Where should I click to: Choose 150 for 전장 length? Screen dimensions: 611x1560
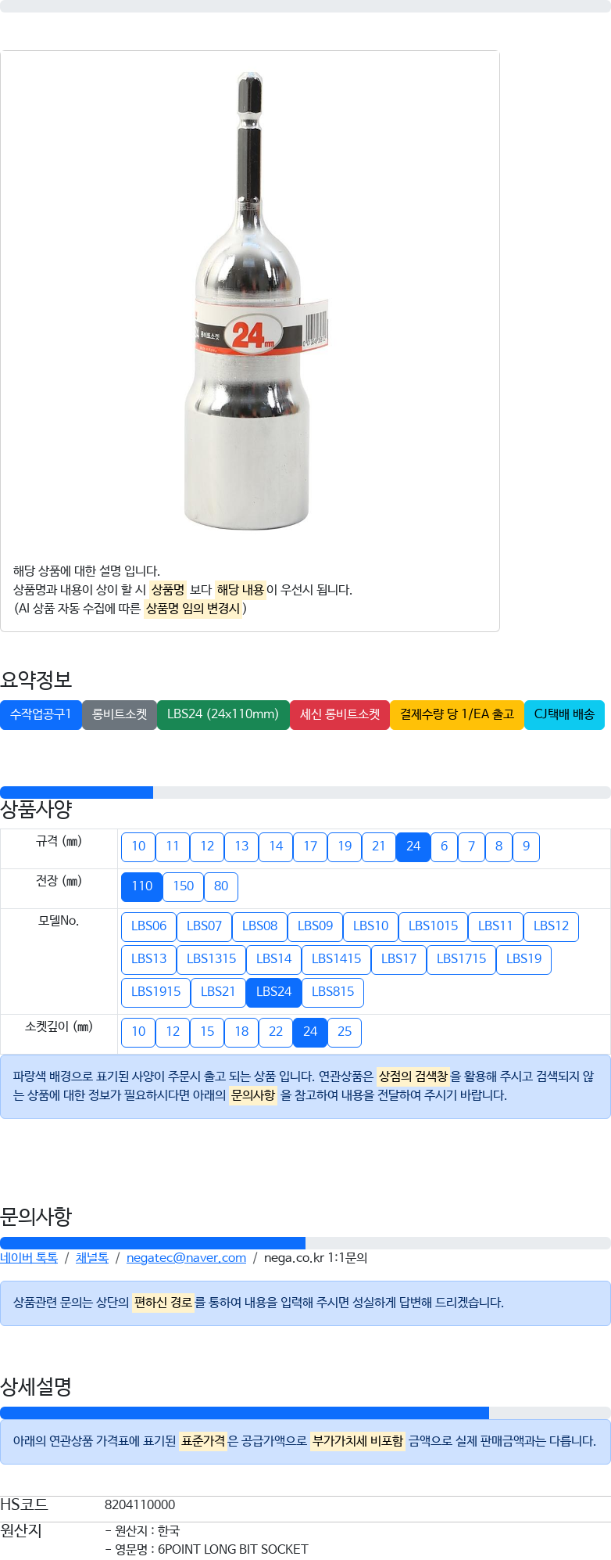coord(184,886)
